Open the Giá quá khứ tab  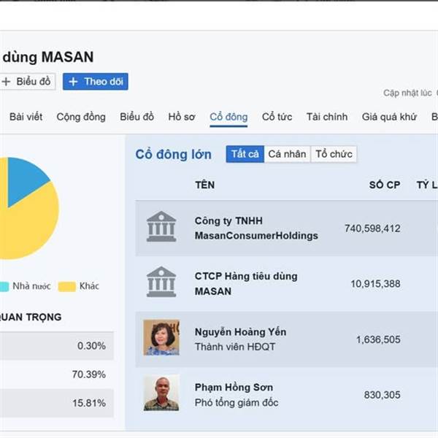pyautogui.click(x=389, y=117)
